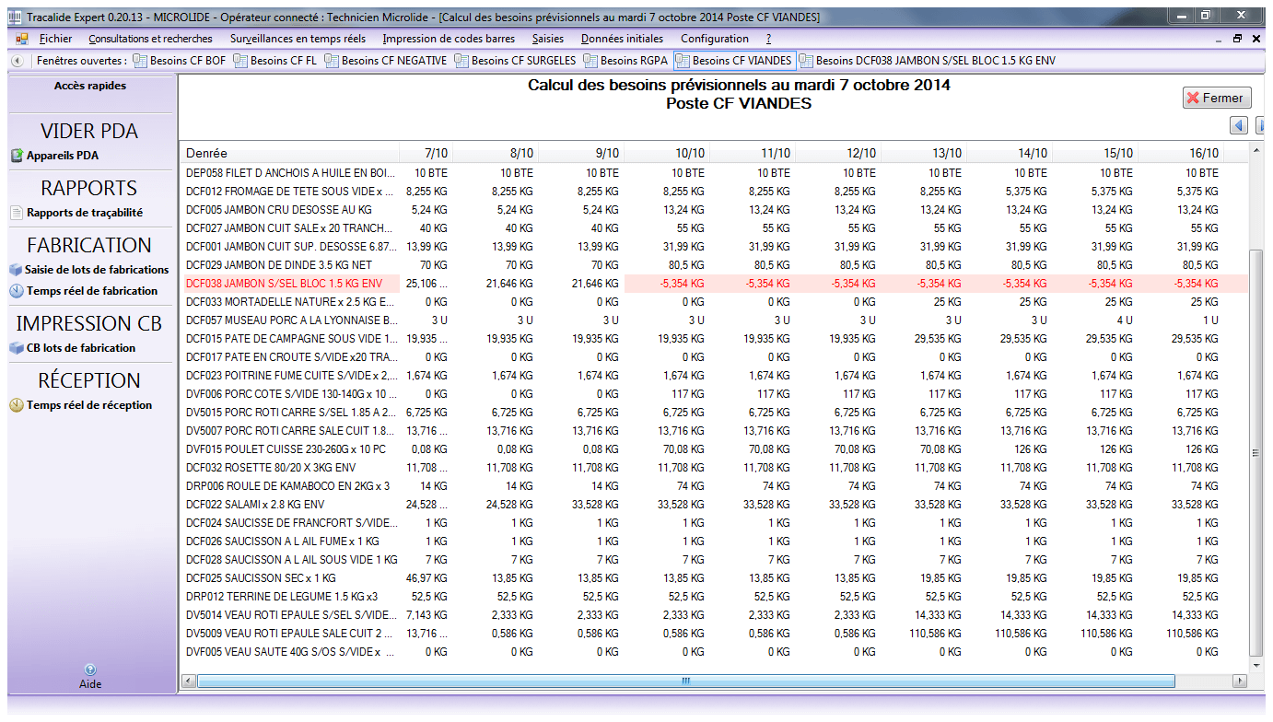Click 4 U cell in MUSEAU PORC row
1273x722 pixels.
pos(1095,320)
